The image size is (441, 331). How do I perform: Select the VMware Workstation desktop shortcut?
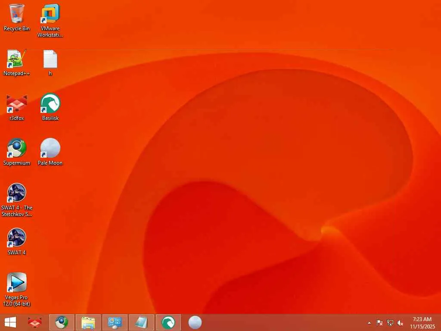(50, 20)
